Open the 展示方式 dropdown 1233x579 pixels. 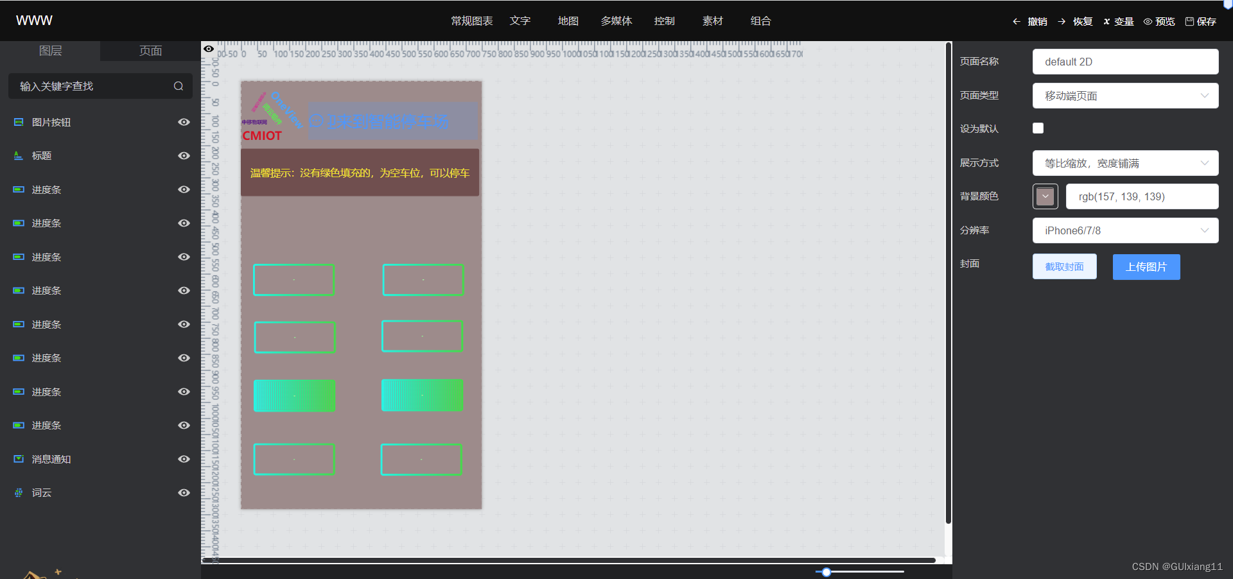pos(1125,163)
